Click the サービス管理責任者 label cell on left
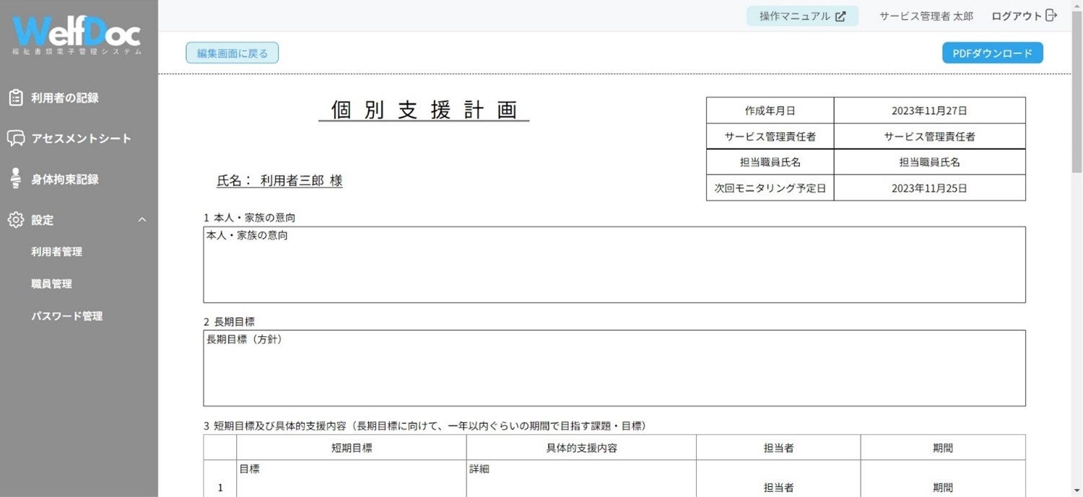1083x497 pixels. pos(770,136)
